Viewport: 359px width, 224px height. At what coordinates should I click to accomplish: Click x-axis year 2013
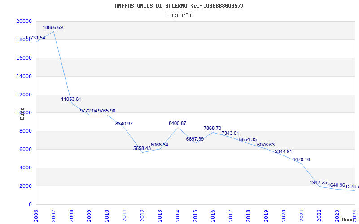(x=160, y=215)
